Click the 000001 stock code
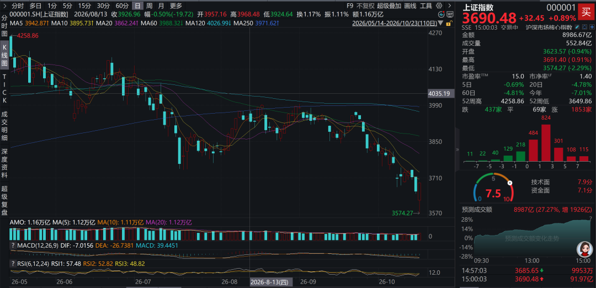Image resolution: width=596 pixels, height=288 pixels. [560, 7]
